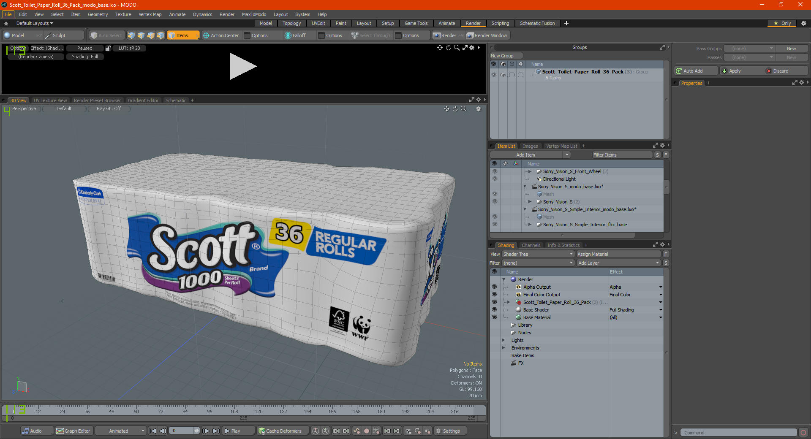The image size is (811, 439).
Task: Open 3D viewport gear settings
Action: (479, 109)
